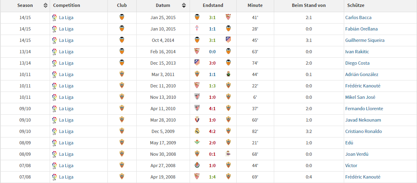The width and height of the screenshot is (417, 183).
Task: Click Almería club crest in Apr 19, 2008 row
Action: [x=122, y=177]
